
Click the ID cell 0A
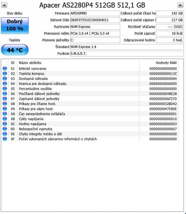pyautogui.click(x=13, y=114)
